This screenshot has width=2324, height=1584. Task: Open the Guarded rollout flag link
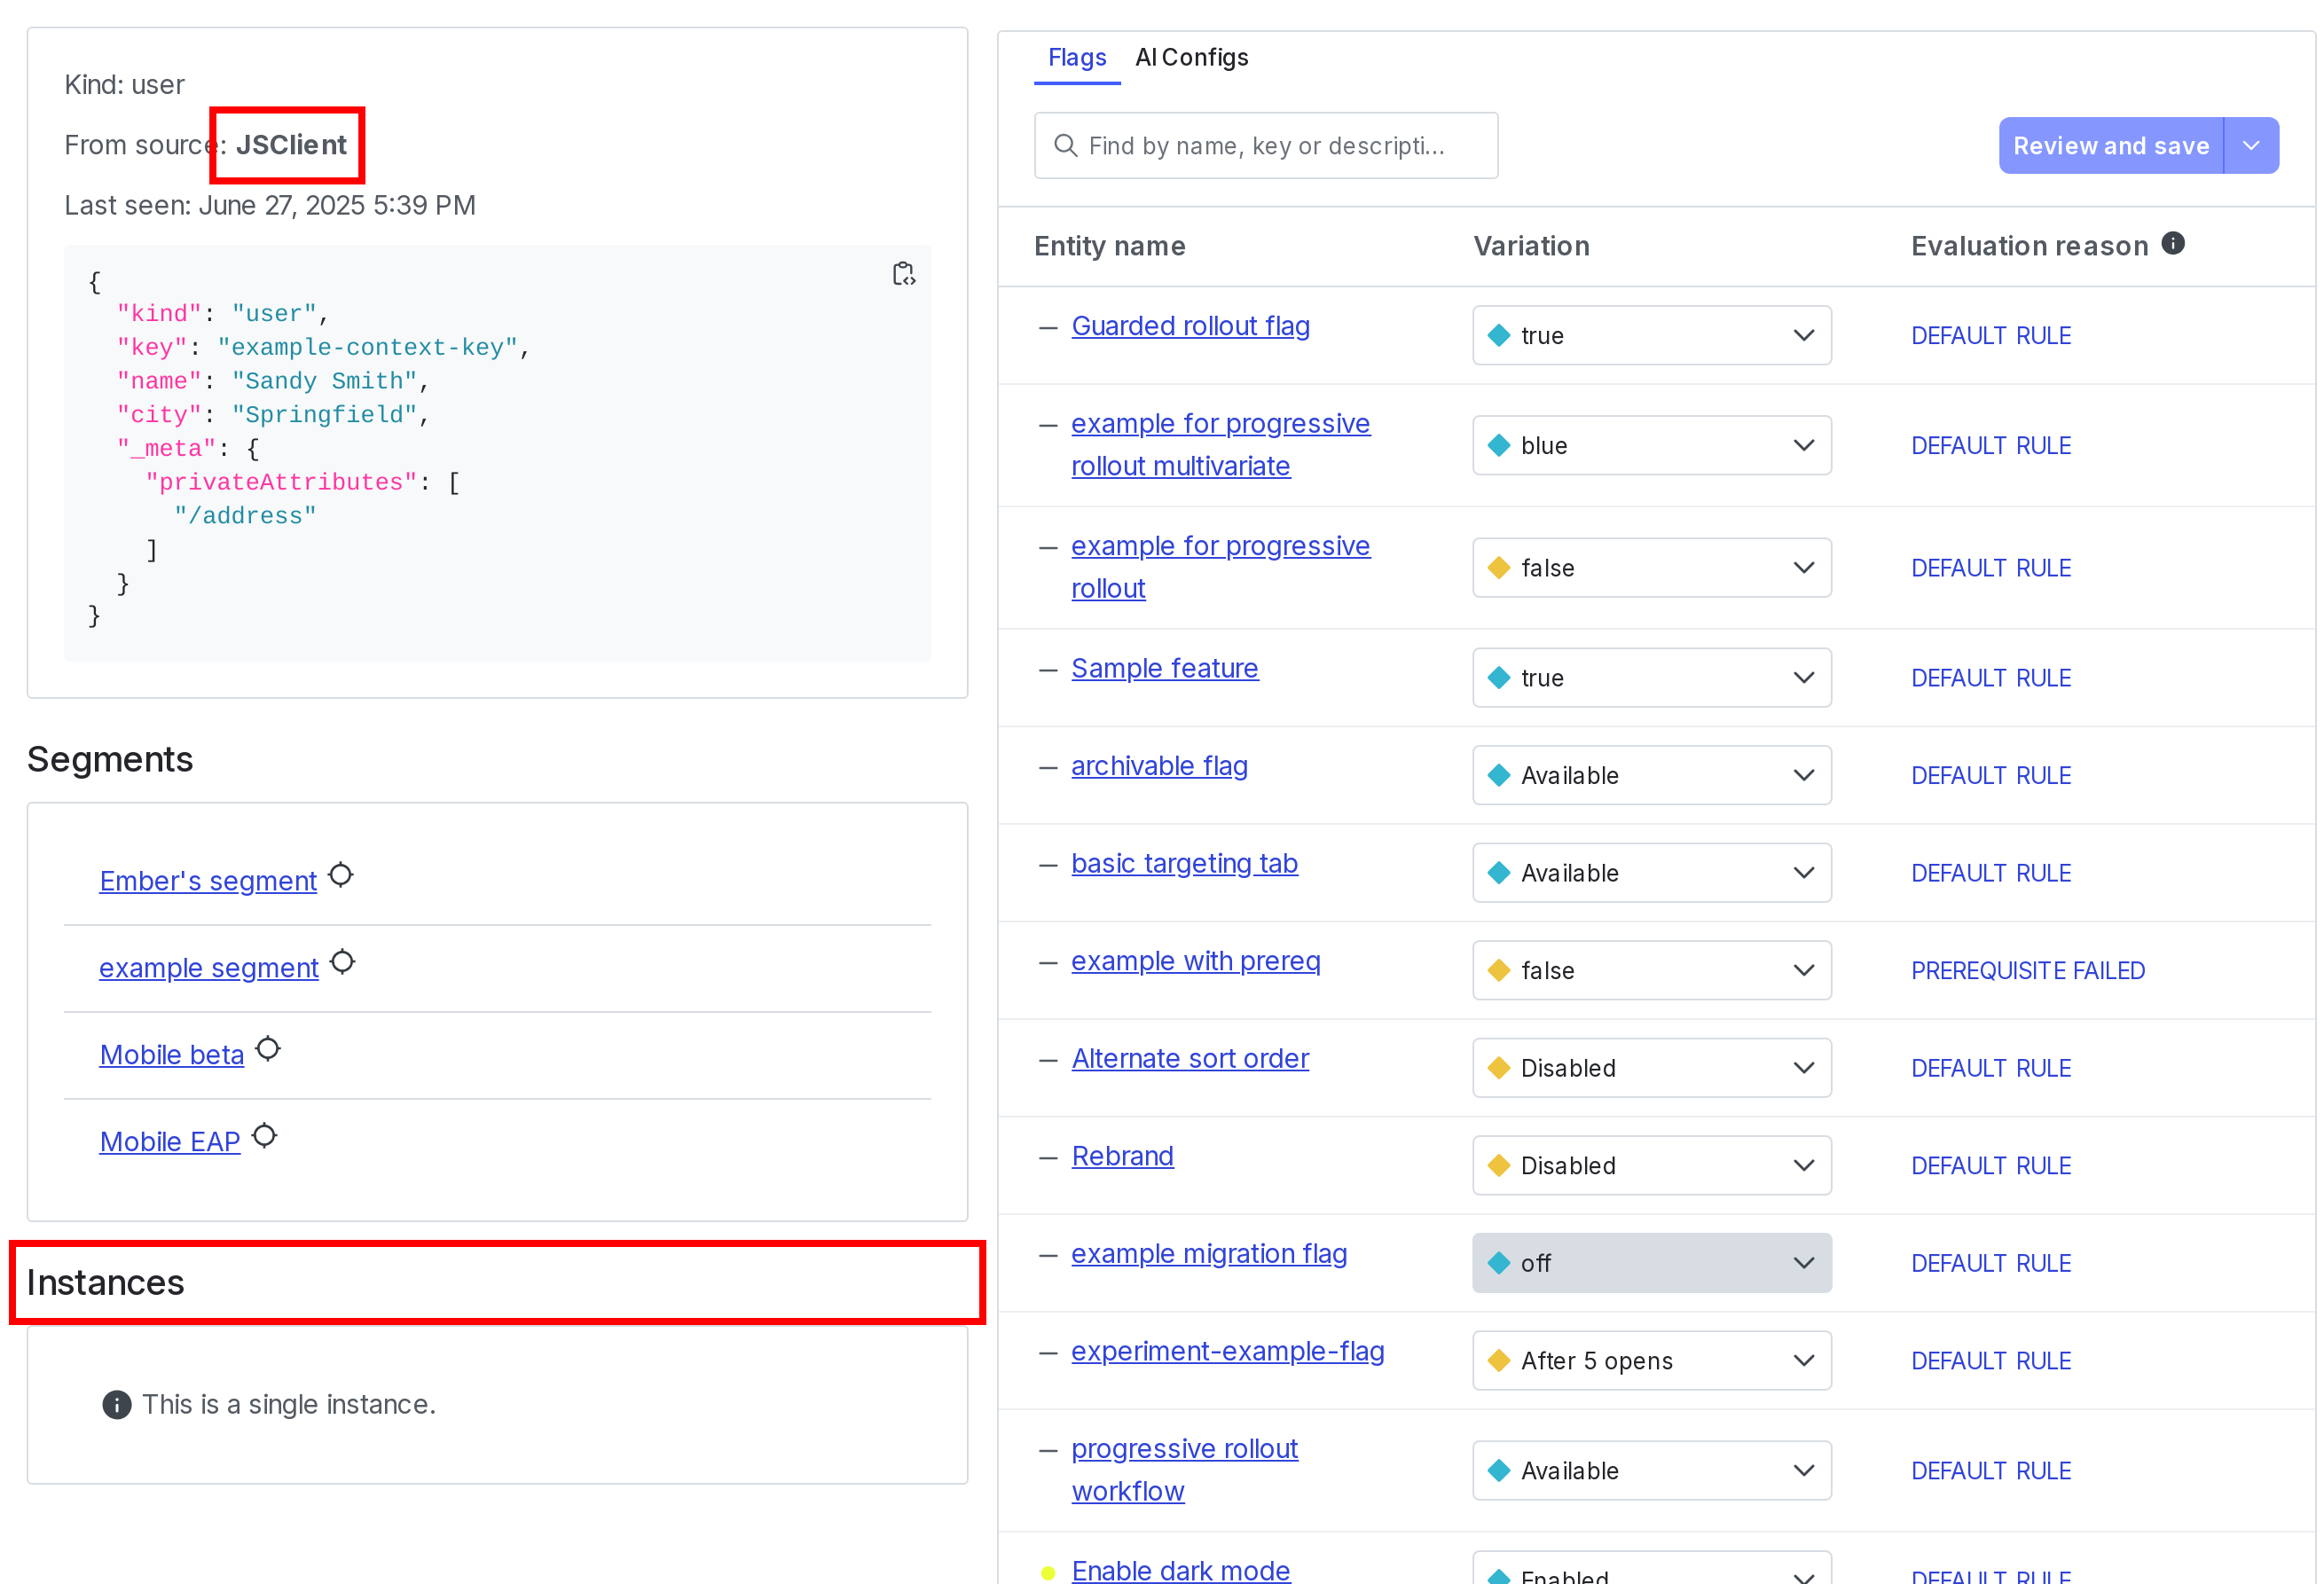click(1190, 326)
